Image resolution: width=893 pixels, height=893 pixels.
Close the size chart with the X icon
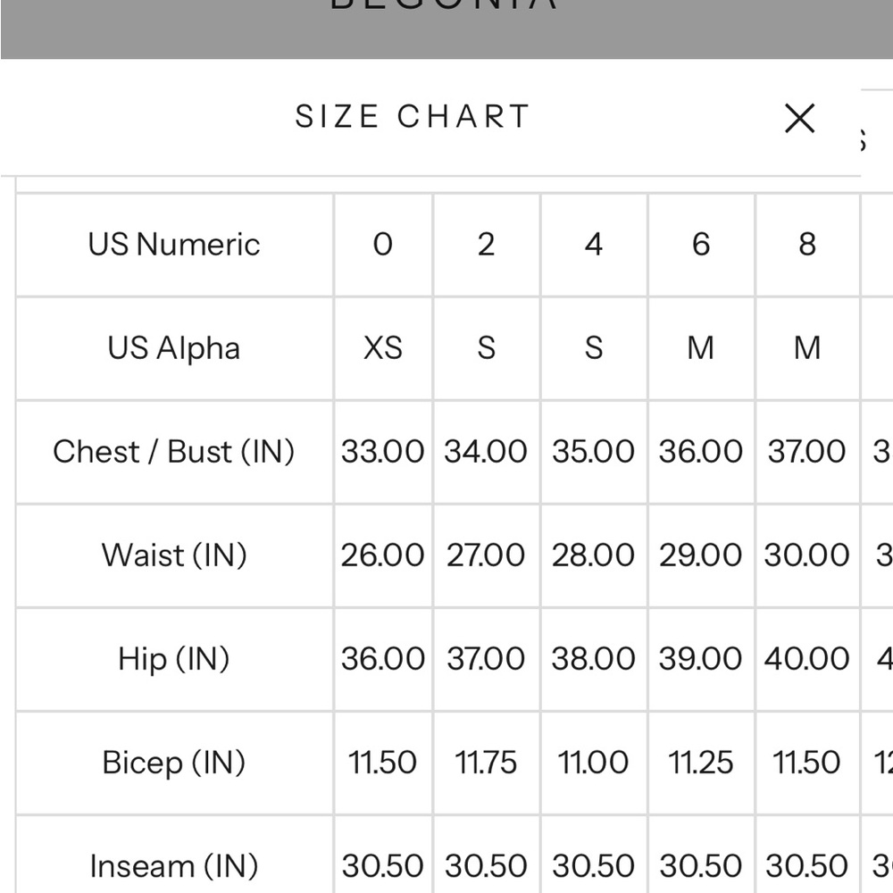(799, 118)
